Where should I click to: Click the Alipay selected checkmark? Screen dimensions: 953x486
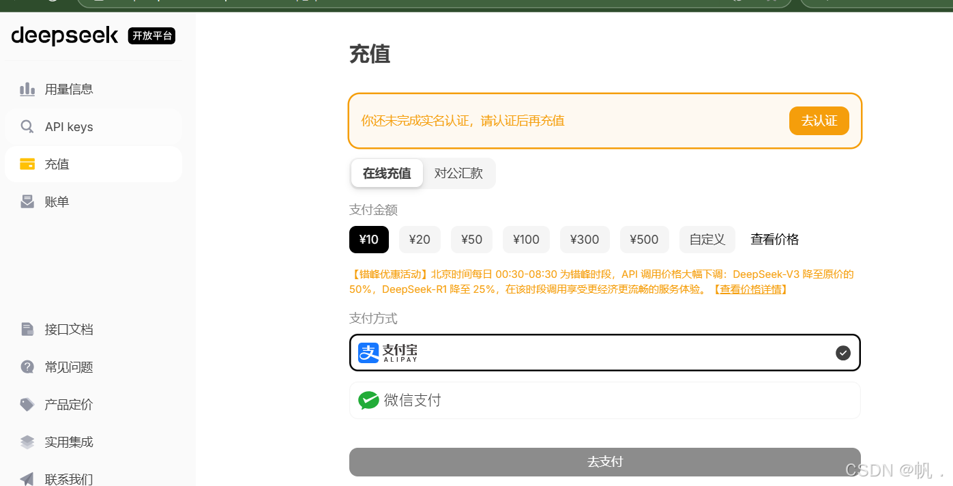click(843, 352)
